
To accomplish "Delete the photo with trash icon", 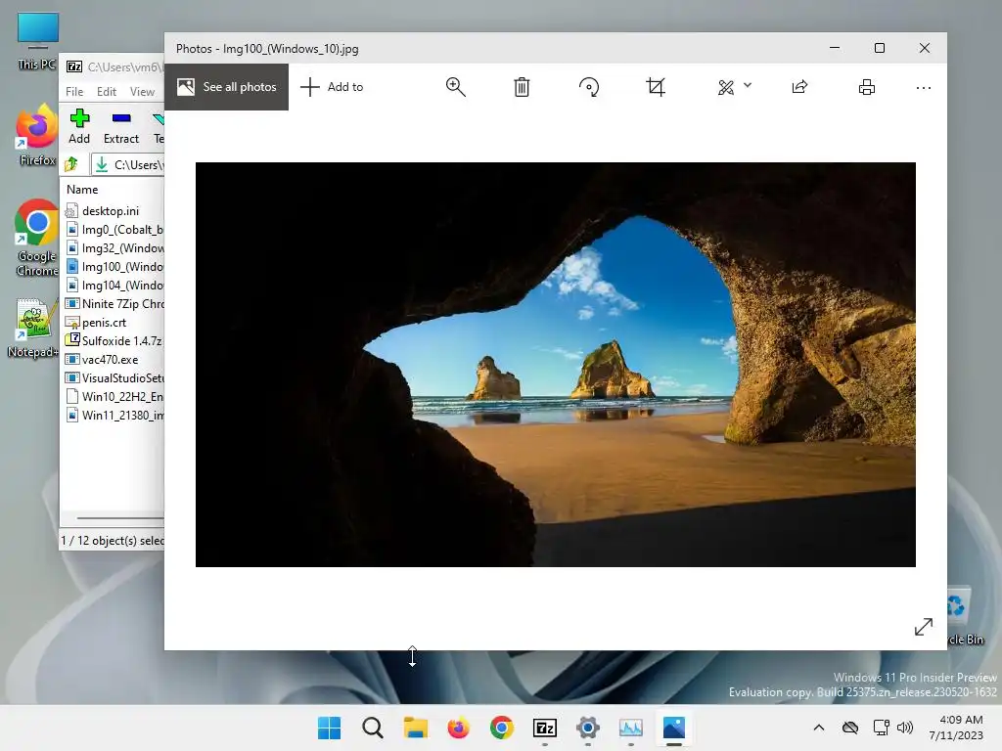I will click(523, 87).
